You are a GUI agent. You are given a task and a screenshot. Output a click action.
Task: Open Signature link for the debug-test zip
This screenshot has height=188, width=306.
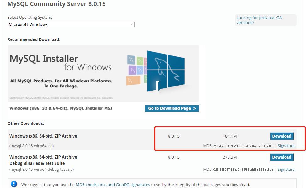[286, 170]
